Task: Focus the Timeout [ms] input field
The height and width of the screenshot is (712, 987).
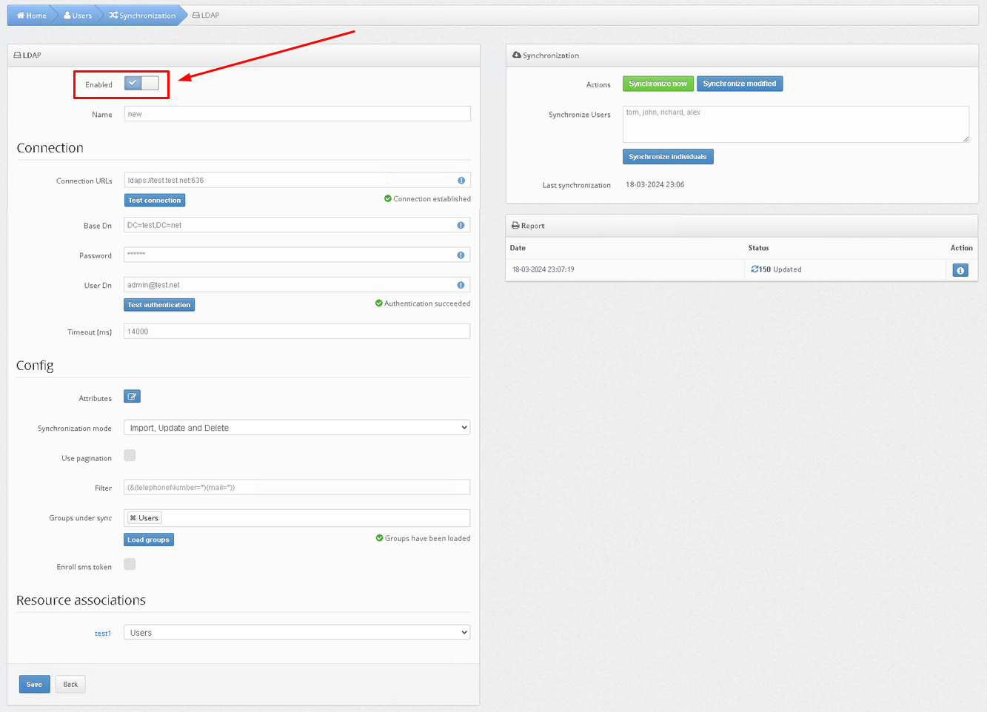Action: [x=297, y=332]
